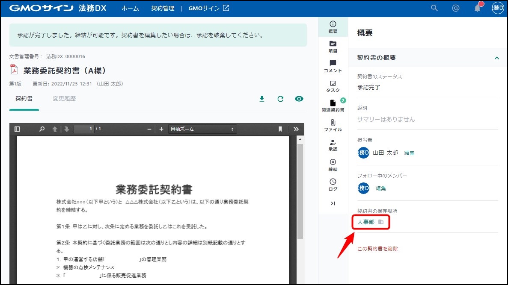Collapse the right side panel arrow

coord(333,203)
